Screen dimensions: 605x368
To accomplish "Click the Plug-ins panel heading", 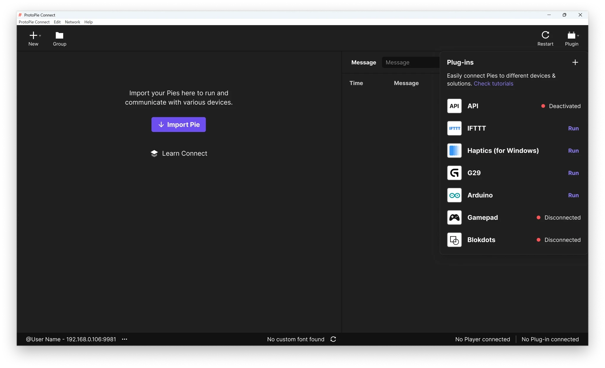I will (460, 62).
